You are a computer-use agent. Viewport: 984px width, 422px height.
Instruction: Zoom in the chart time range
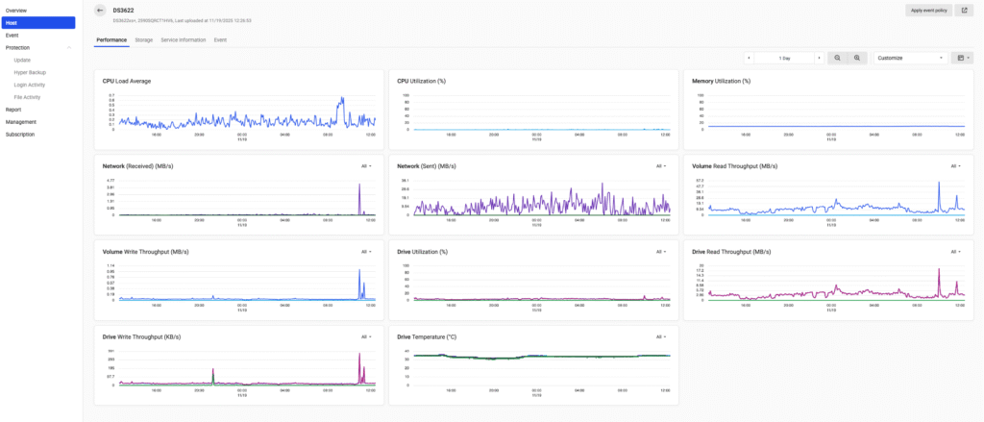[857, 58]
